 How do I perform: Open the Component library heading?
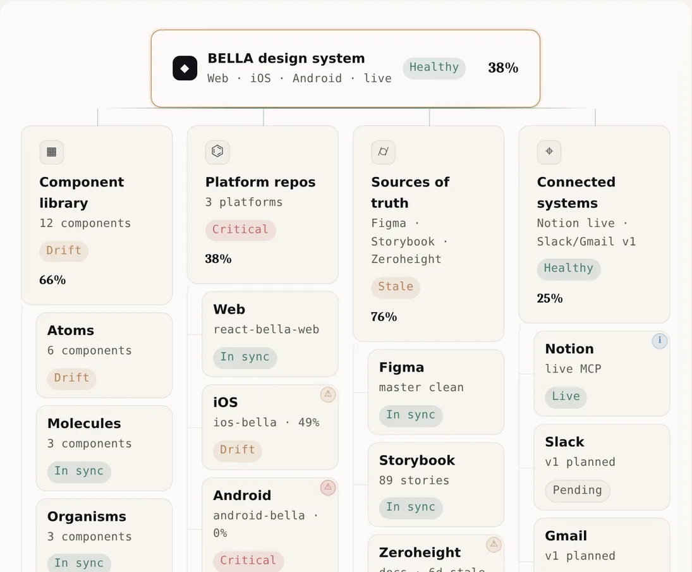point(82,192)
